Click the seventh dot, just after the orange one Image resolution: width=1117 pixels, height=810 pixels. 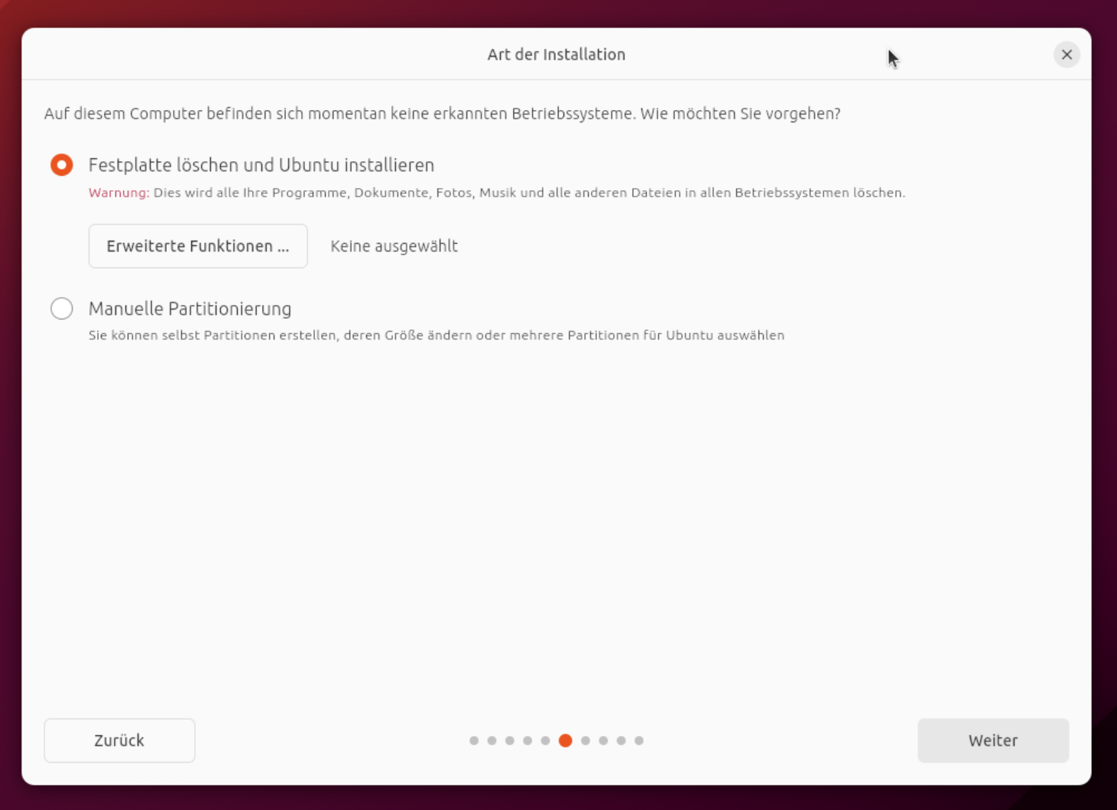point(586,740)
